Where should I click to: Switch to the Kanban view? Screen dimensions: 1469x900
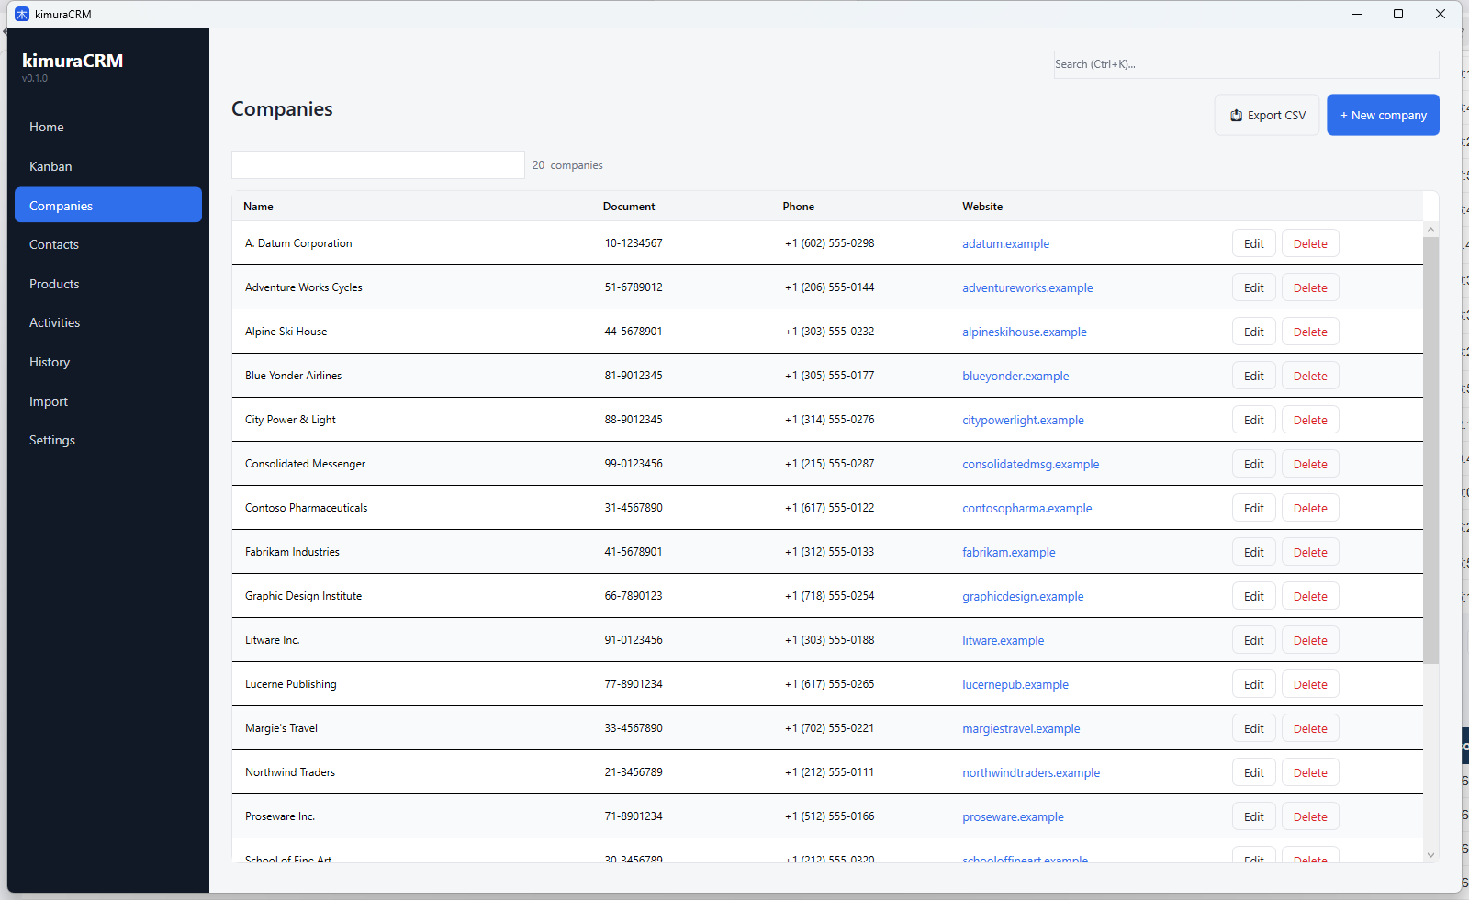(x=50, y=166)
